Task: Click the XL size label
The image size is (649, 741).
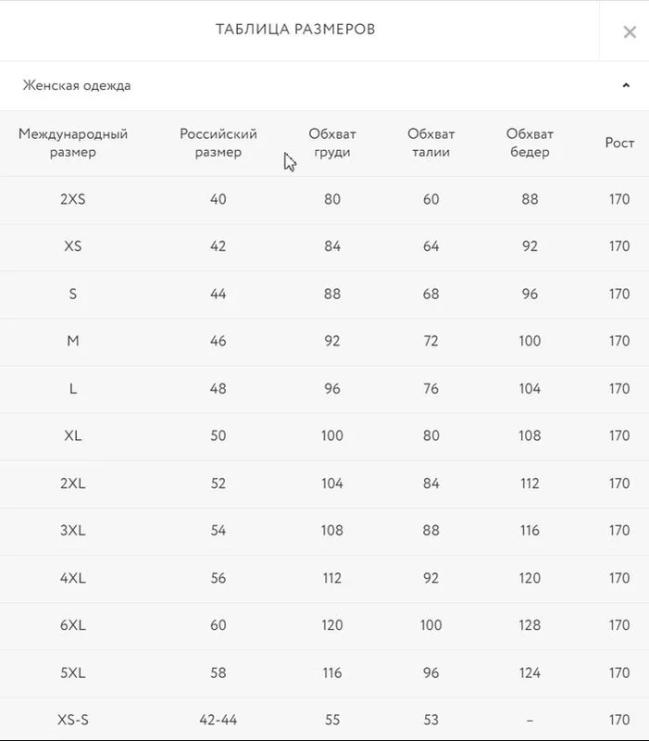Action: point(73,435)
